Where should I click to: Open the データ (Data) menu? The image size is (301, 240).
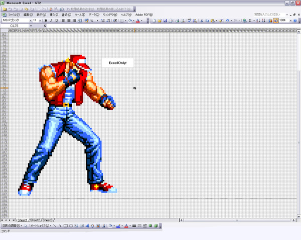(x=94, y=14)
